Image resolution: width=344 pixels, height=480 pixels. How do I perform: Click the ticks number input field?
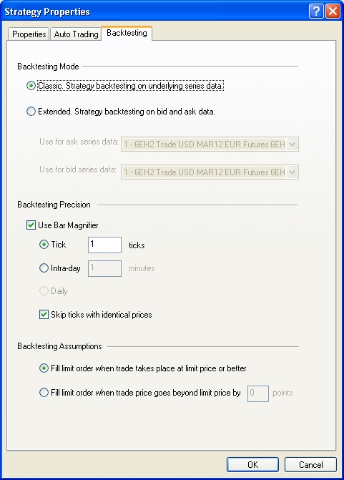[x=104, y=245]
